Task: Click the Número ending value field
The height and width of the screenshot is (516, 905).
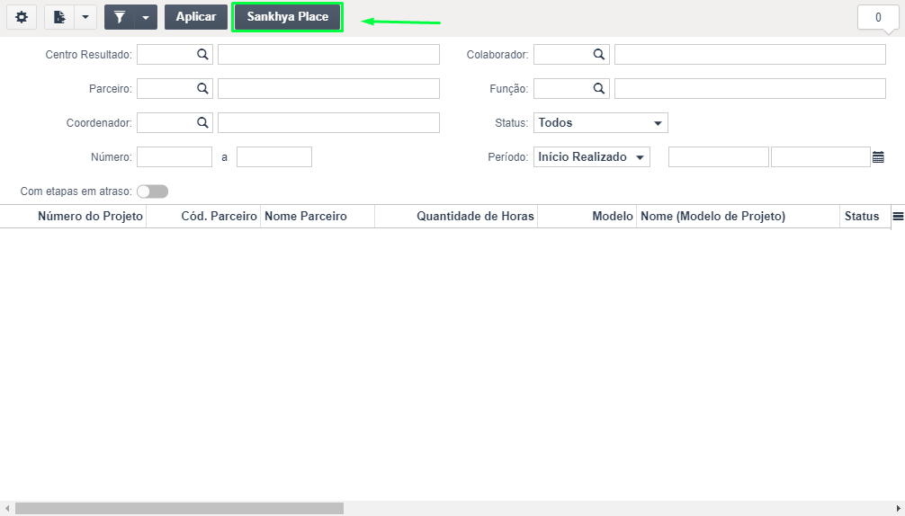Action: pyautogui.click(x=274, y=156)
